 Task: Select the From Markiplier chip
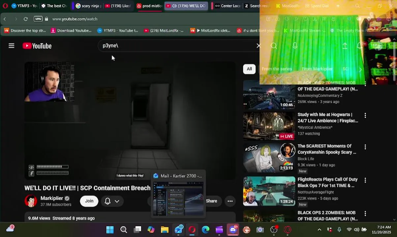[317, 69]
